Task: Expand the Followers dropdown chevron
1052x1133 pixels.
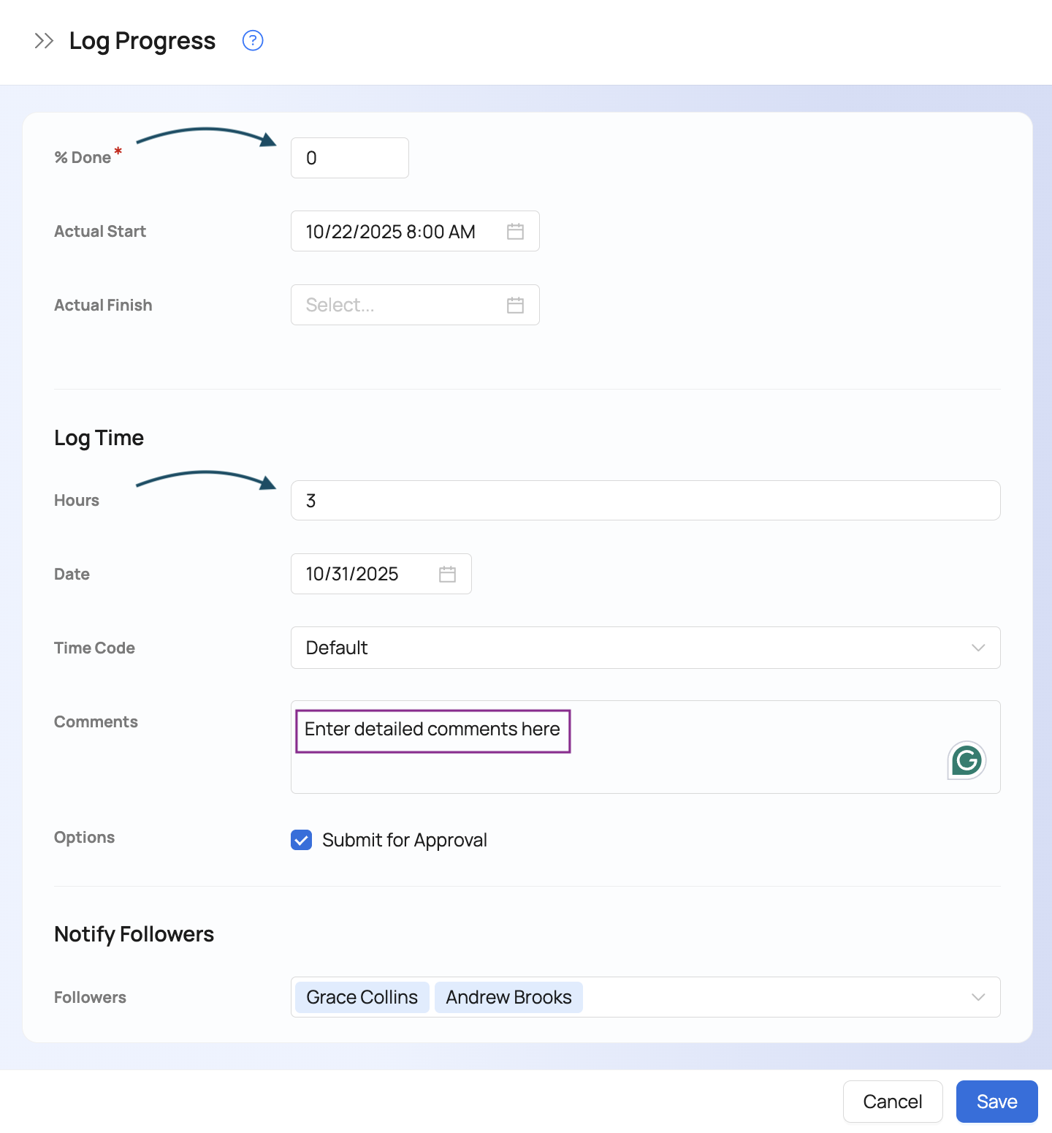Action: pyautogui.click(x=978, y=998)
